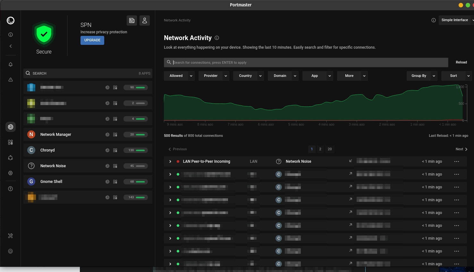Select Gnome Shell in the apps list

[x=51, y=182]
